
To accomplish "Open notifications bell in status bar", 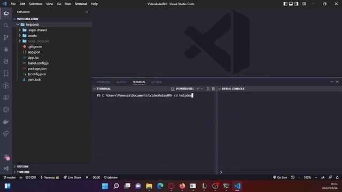I will pyautogui.click(x=337, y=178).
